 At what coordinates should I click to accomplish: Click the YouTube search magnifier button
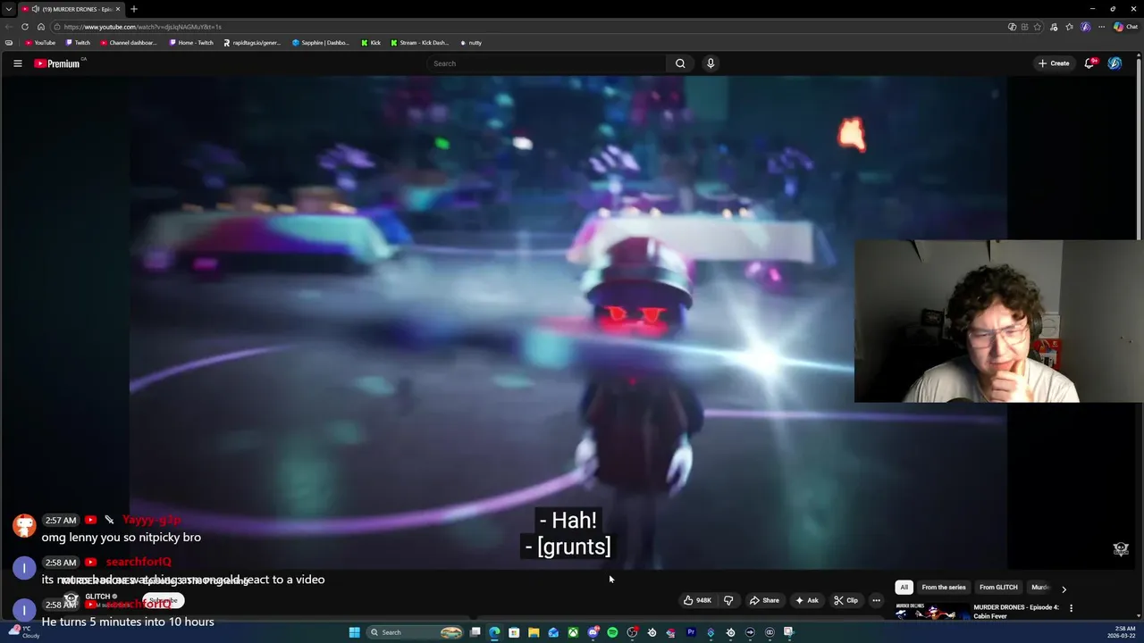(680, 63)
